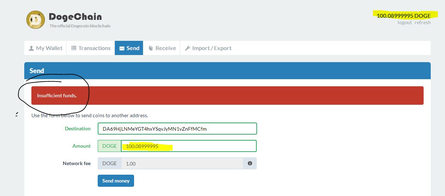445x196 pixels.
Task: Go to the Import / Export tab
Action: tap(208, 48)
